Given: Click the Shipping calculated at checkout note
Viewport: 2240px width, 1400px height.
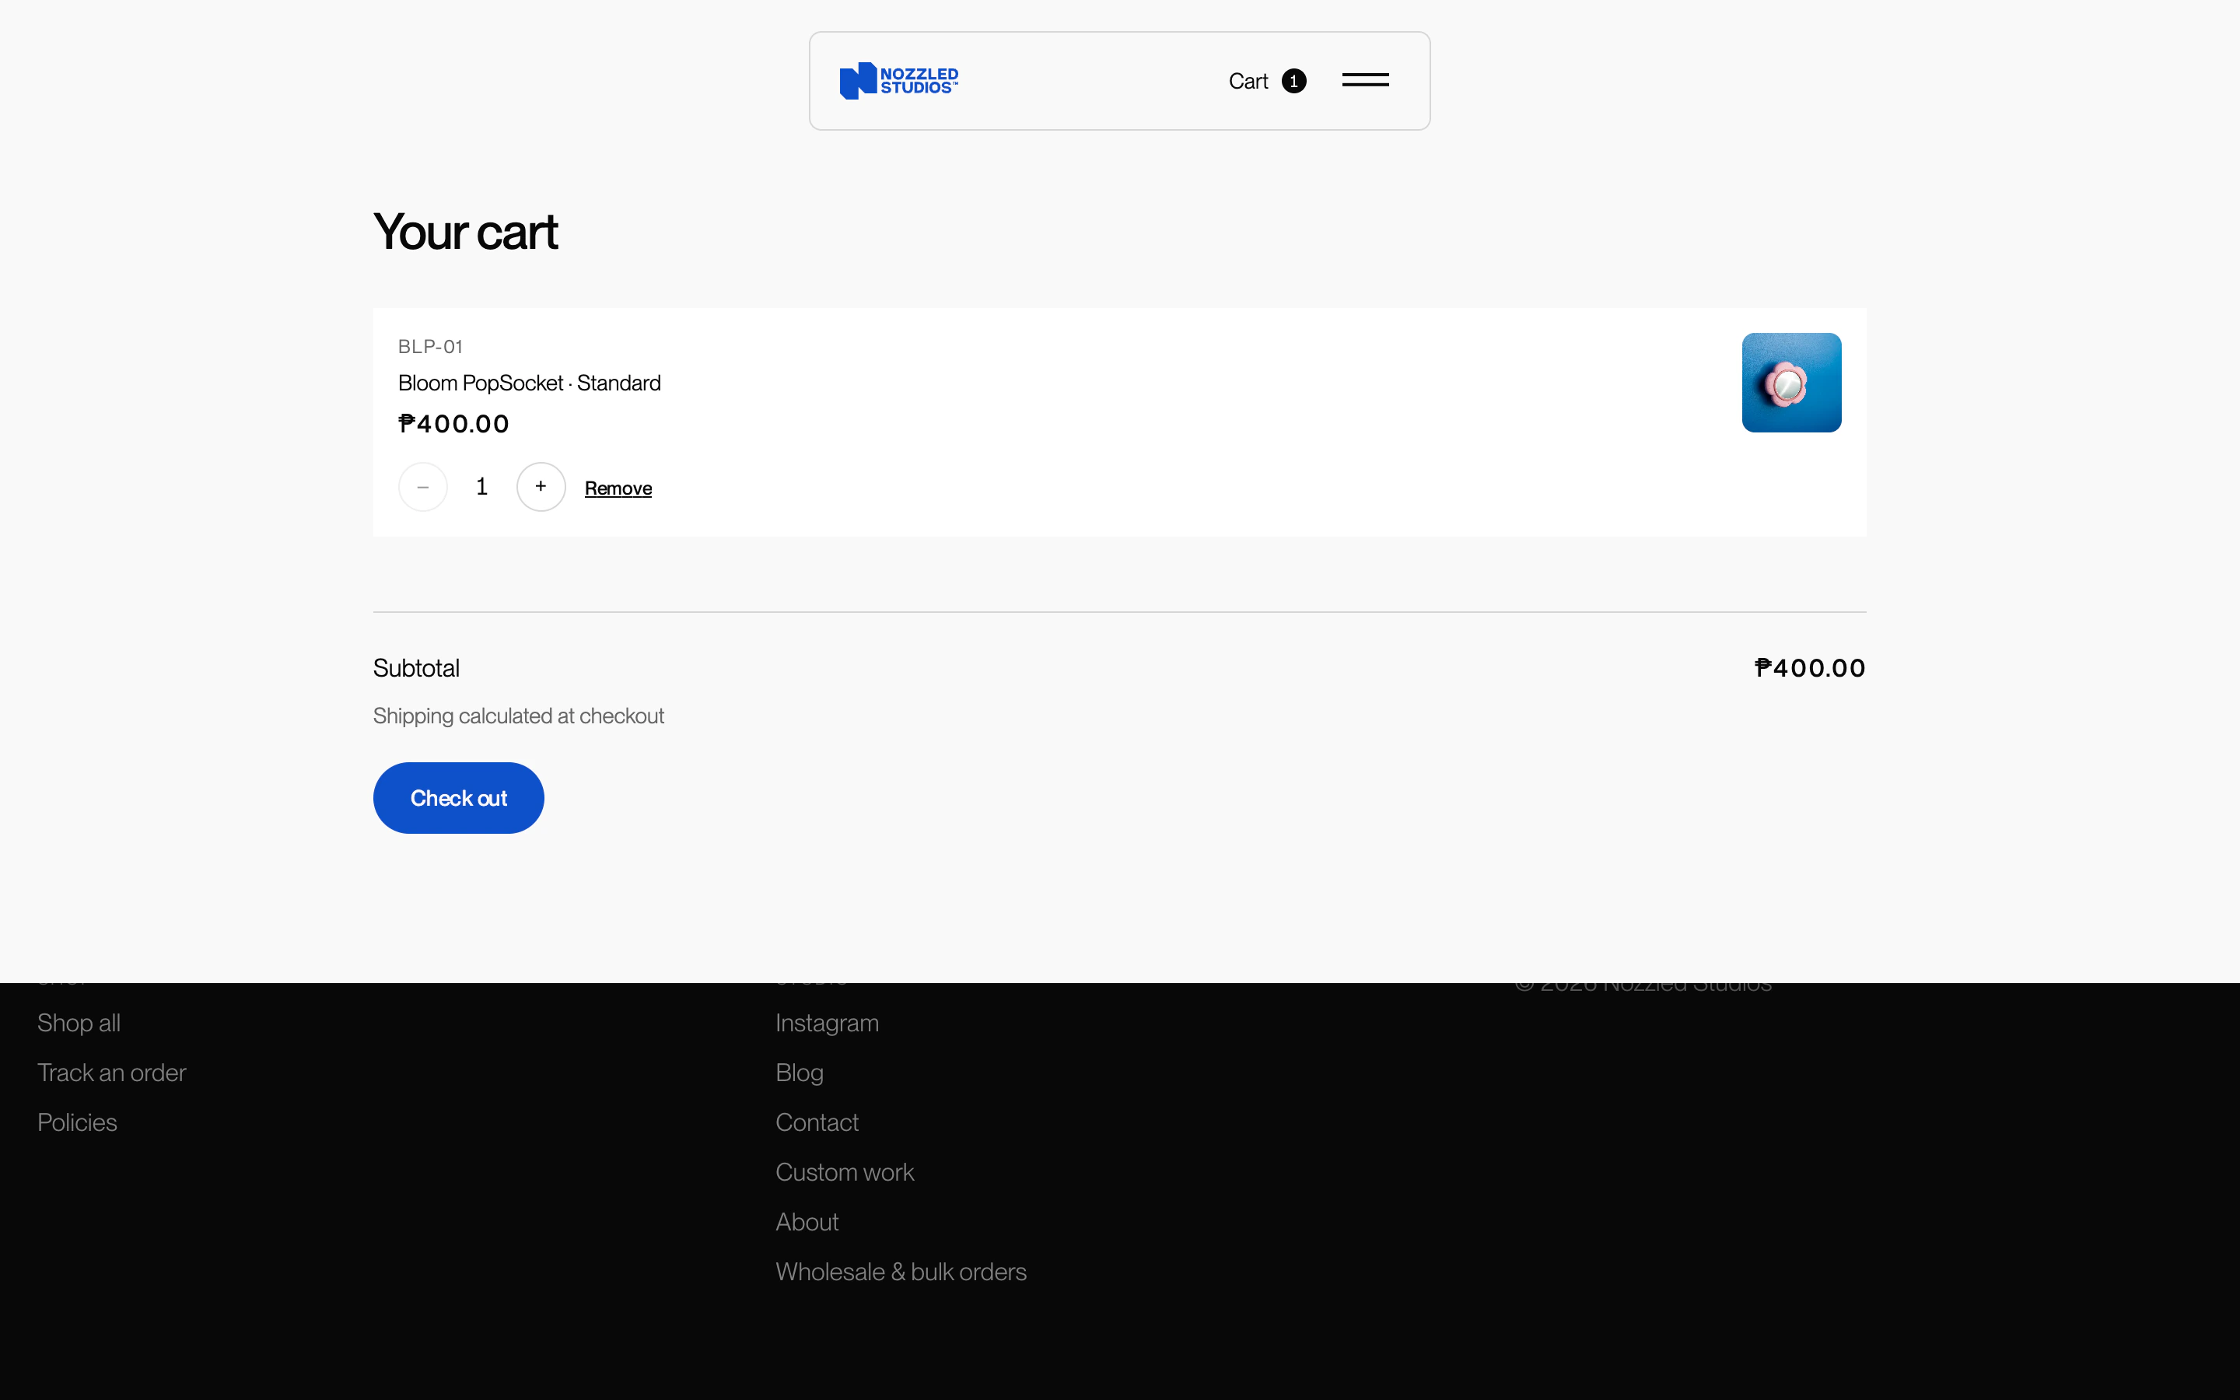Looking at the screenshot, I should click(x=518, y=716).
